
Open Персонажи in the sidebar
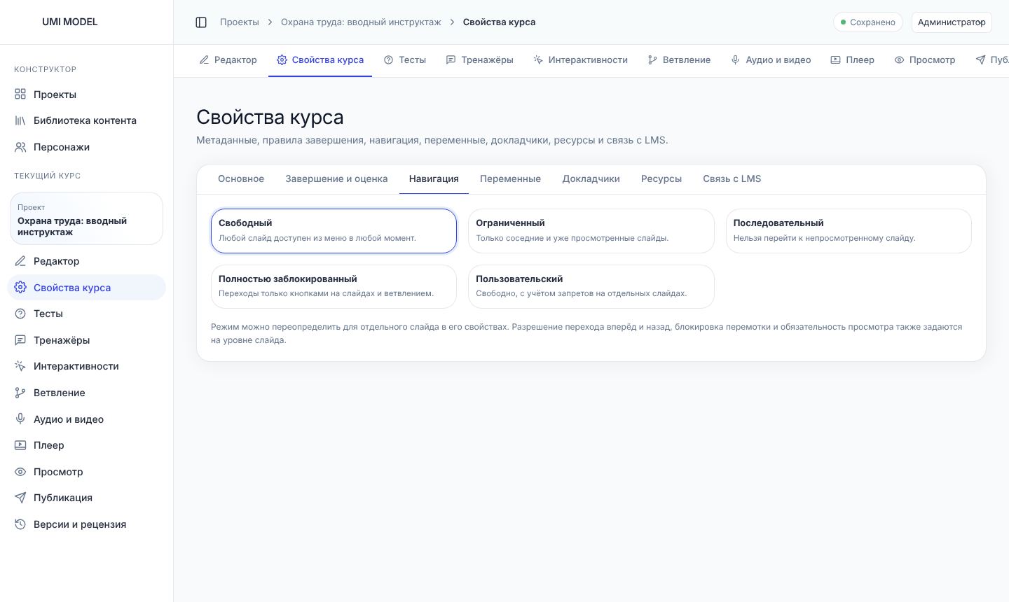click(86, 147)
